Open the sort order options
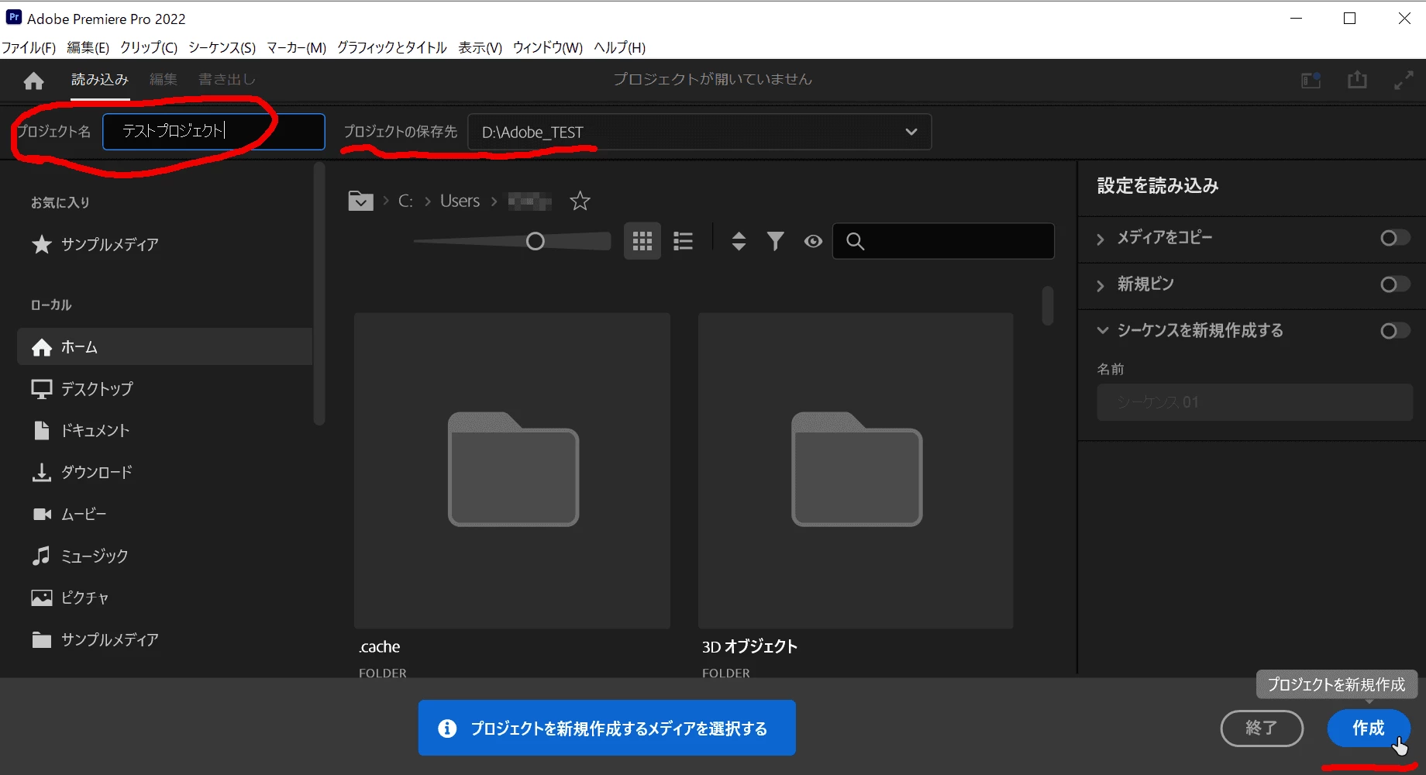The height and width of the screenshot is (775, 1426). (739, 241)
